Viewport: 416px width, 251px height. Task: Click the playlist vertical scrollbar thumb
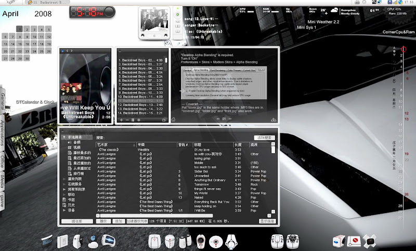pos(166,60)
